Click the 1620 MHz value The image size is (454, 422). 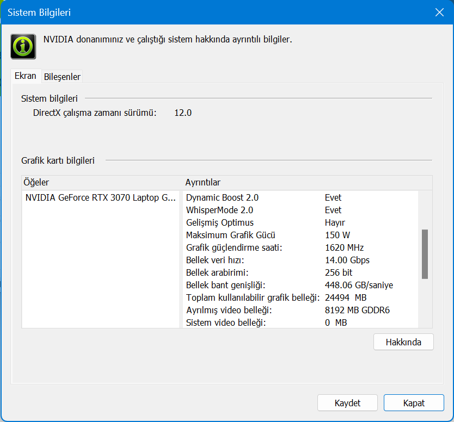(x=344, y=247)
